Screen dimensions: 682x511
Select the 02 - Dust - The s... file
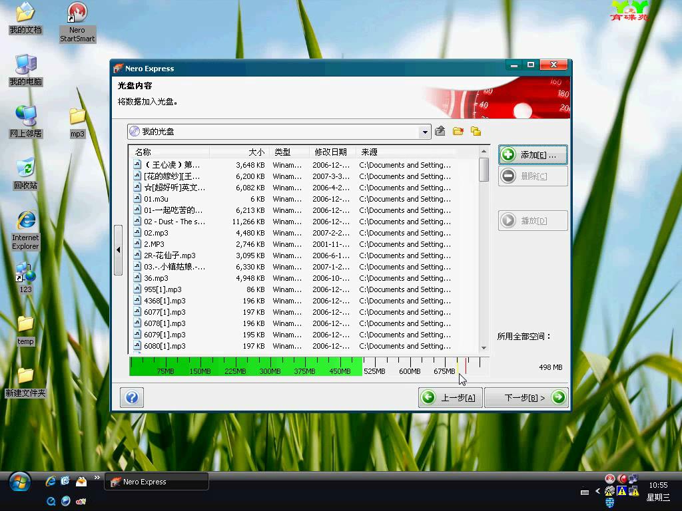coord(292,222)
